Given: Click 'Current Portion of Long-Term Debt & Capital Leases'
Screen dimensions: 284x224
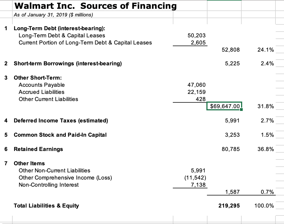Looking at the screenshot, I should 85,43.
